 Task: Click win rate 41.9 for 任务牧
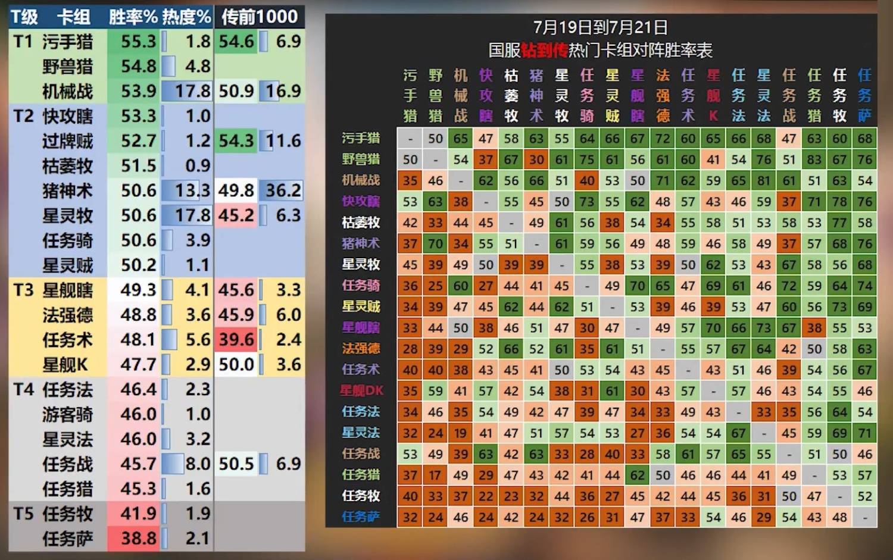(138, 513)
